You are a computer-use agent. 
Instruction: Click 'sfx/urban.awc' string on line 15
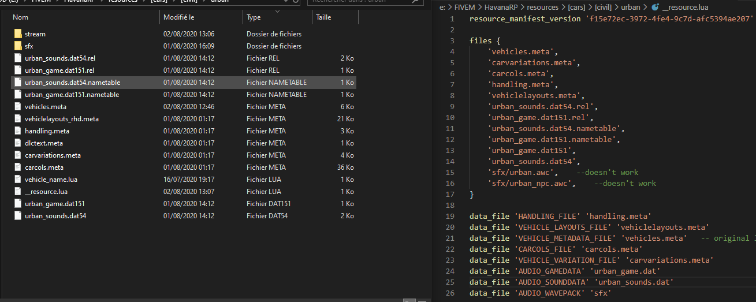point(521,172)
